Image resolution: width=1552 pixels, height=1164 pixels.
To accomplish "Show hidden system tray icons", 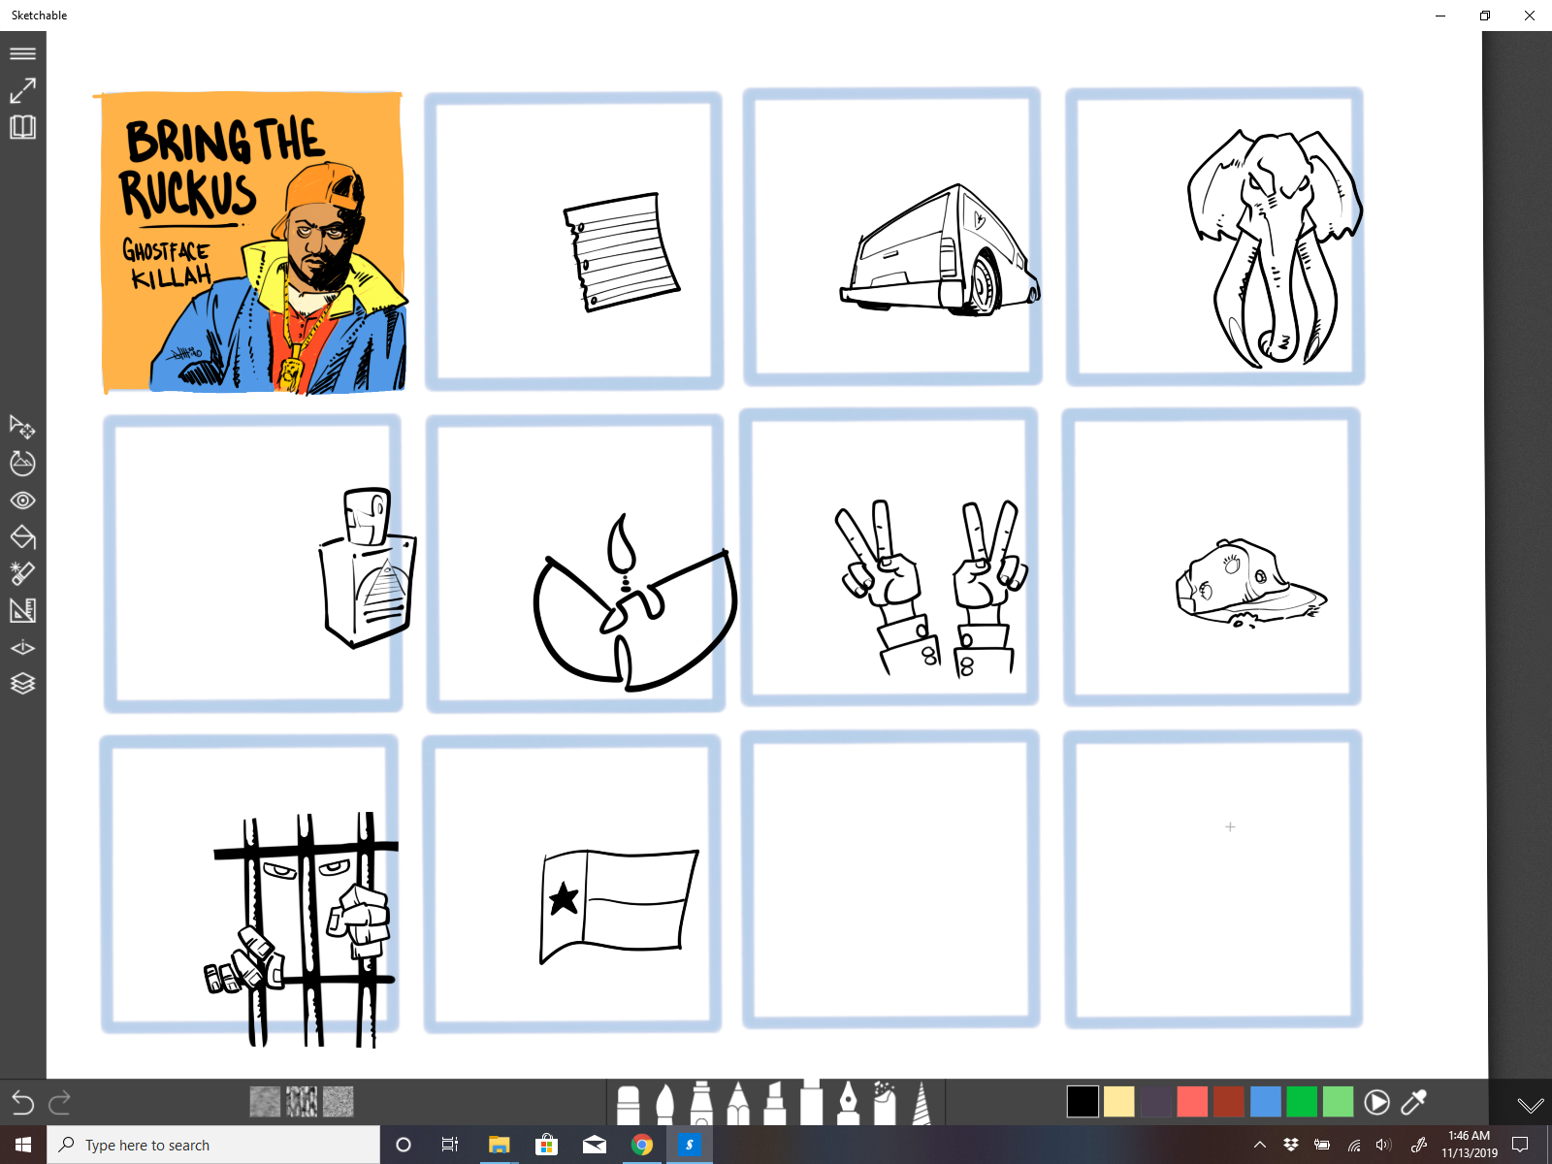I will pyautogui.click(x=1260, y=1145).
